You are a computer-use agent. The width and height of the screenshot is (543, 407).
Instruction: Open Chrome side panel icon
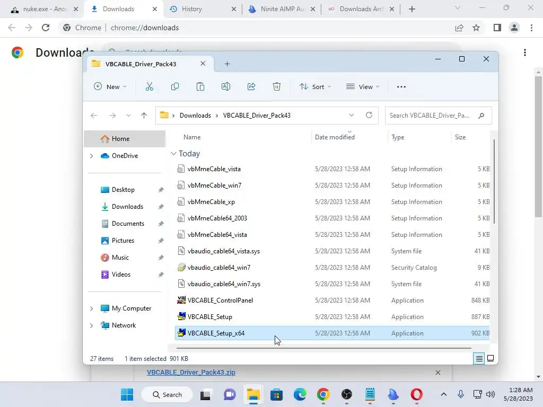pos(497,28)
